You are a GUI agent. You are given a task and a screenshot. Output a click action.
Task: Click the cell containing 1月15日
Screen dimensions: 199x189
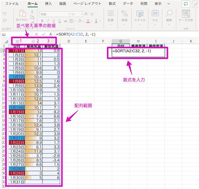click(17, 112)
